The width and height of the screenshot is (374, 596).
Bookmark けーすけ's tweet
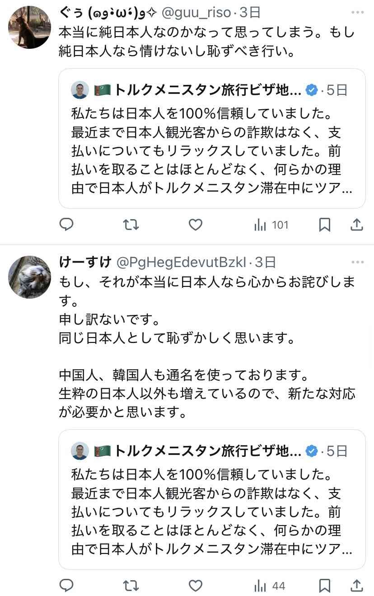pos(324,586)
